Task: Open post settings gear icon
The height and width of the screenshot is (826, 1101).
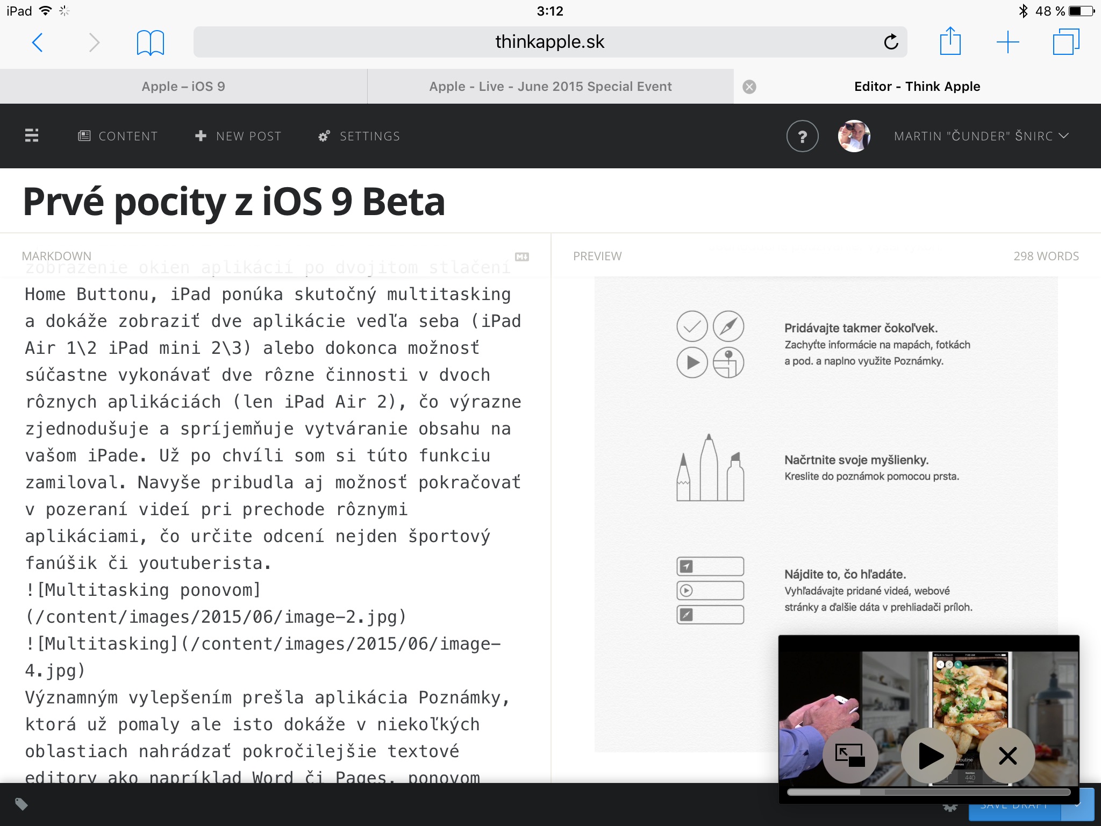Action: coord(950,807)
